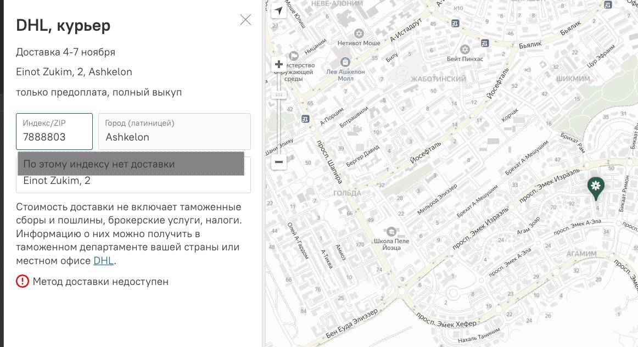Click the 'только предоплата, полный выкуп' text
Viewport: 638px width, 347px height.
pyautogui.click(x=99, y=92)
